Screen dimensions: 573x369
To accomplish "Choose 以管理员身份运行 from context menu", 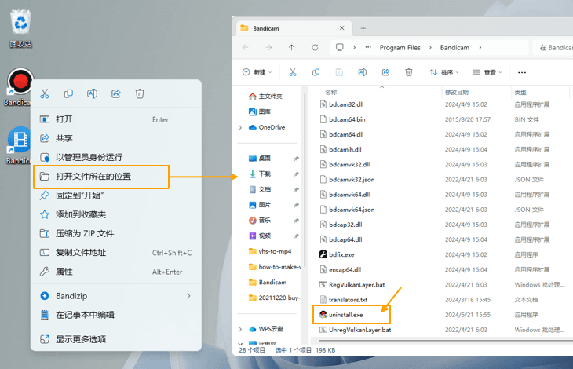I will pyautogui.click(x=116, y=158).
